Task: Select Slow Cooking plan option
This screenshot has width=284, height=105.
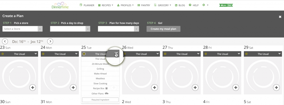Action: pos(100,83)
